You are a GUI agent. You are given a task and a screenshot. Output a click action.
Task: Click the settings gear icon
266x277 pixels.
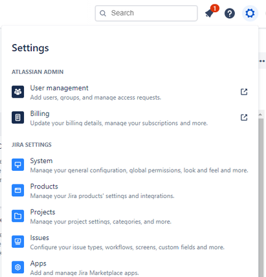coord(250,14)
